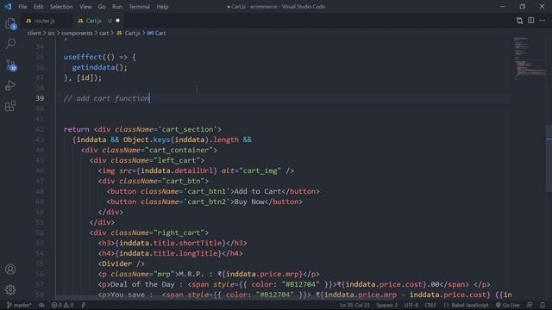Open the Help menu

click(162, 7)
